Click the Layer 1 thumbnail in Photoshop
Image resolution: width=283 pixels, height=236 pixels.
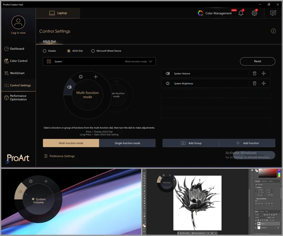[259, 224]
